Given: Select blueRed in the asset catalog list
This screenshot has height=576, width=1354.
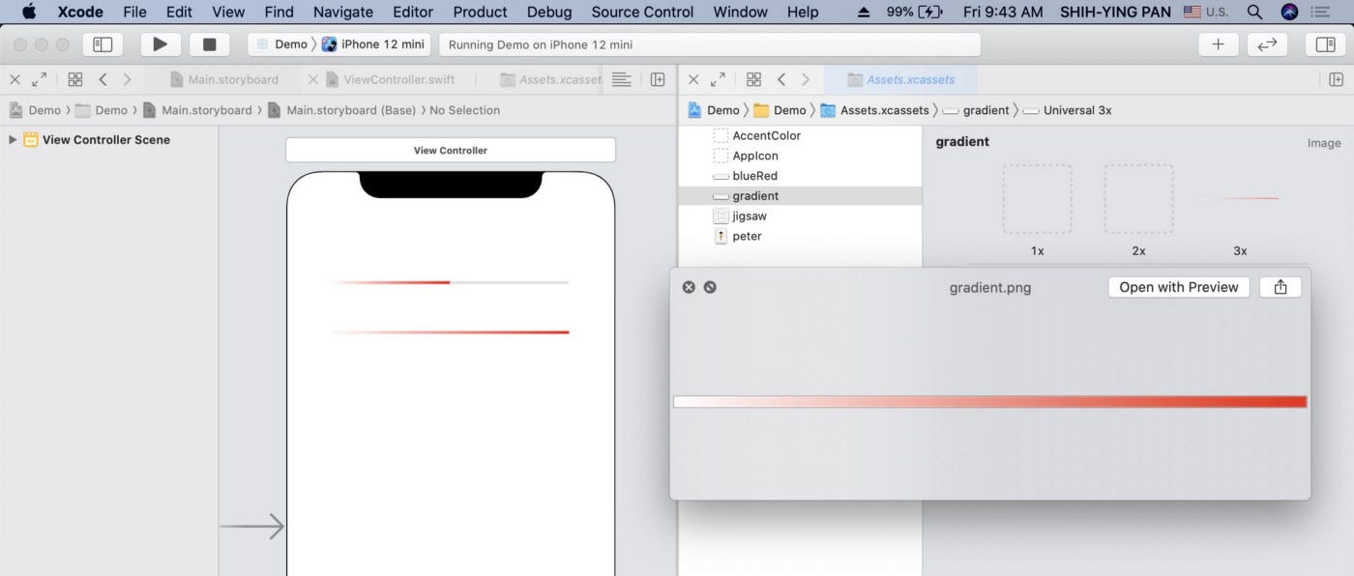Looking at the screenshot, I should click(756, 176).
